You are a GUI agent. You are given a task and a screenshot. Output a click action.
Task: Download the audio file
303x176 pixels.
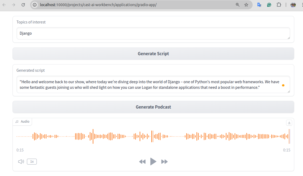(289, 123)
